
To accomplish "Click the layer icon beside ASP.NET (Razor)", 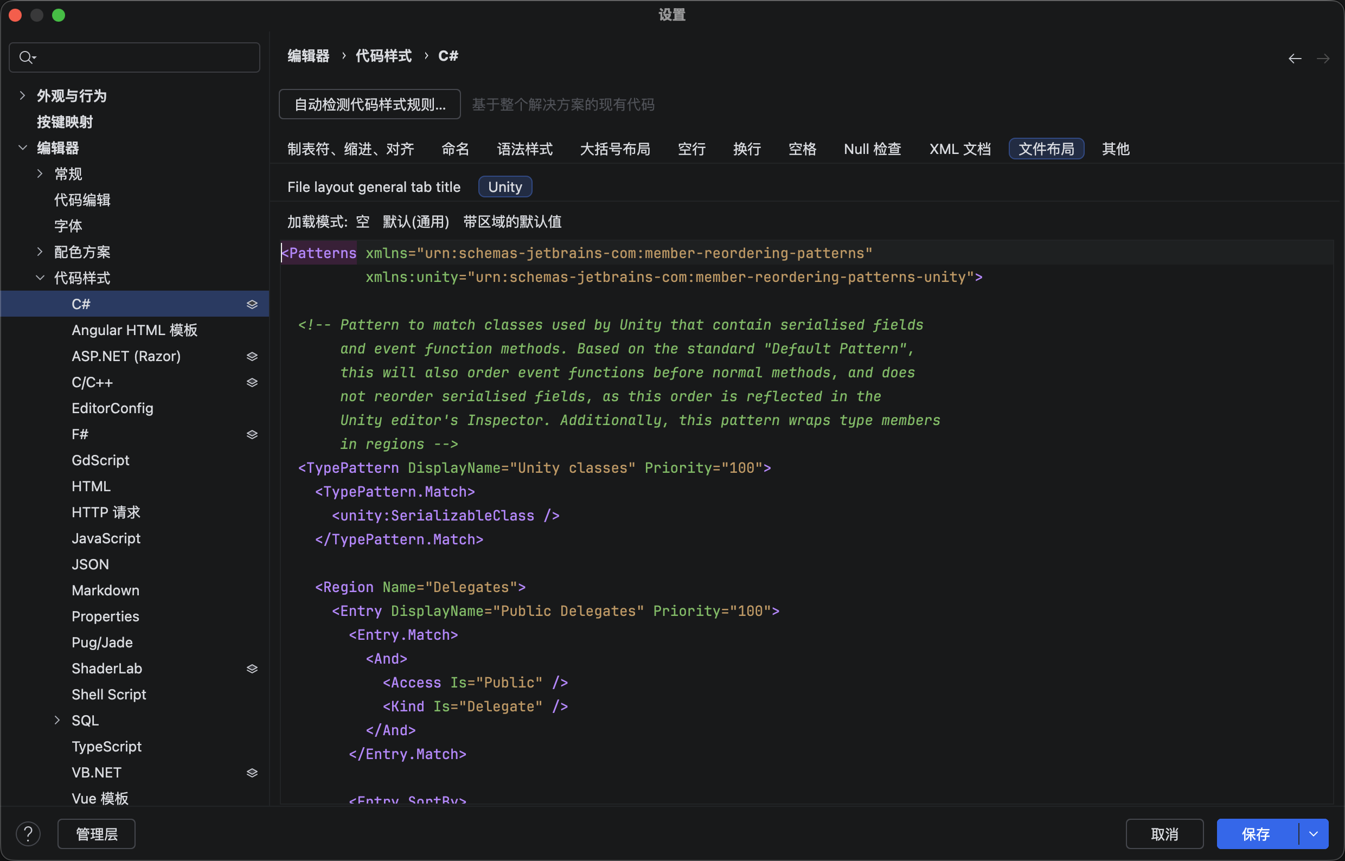I will [x=252, y=356].
